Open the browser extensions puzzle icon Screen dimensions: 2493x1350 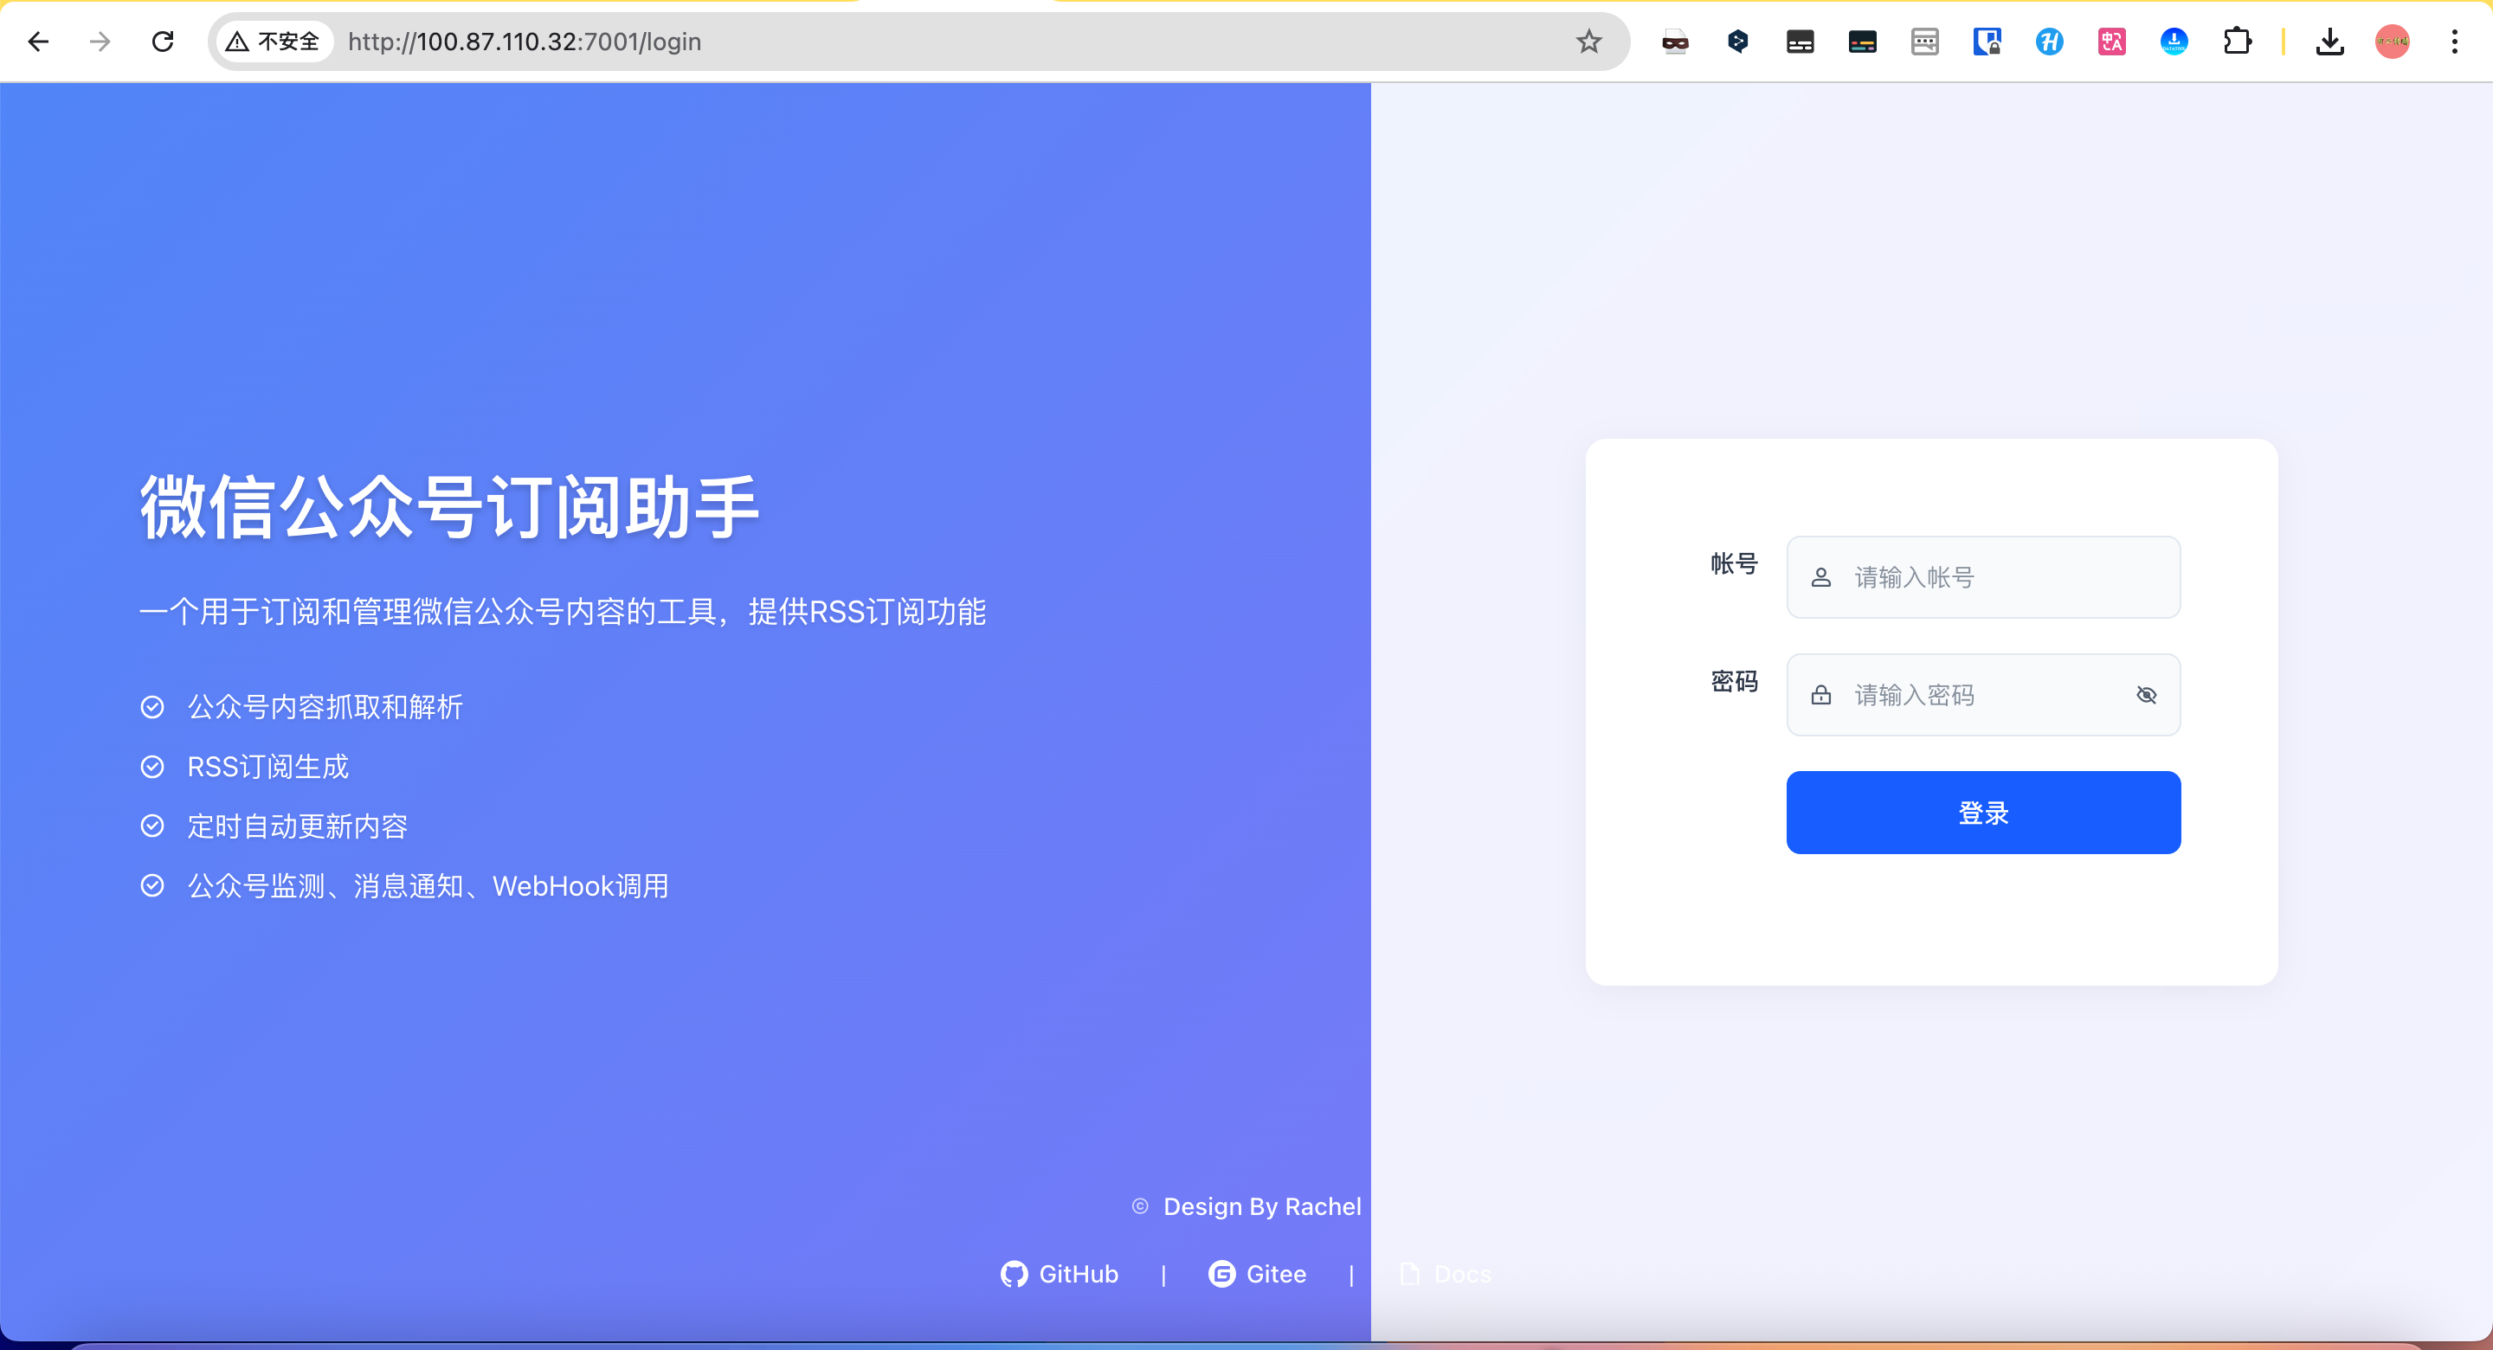[2237, 42]
